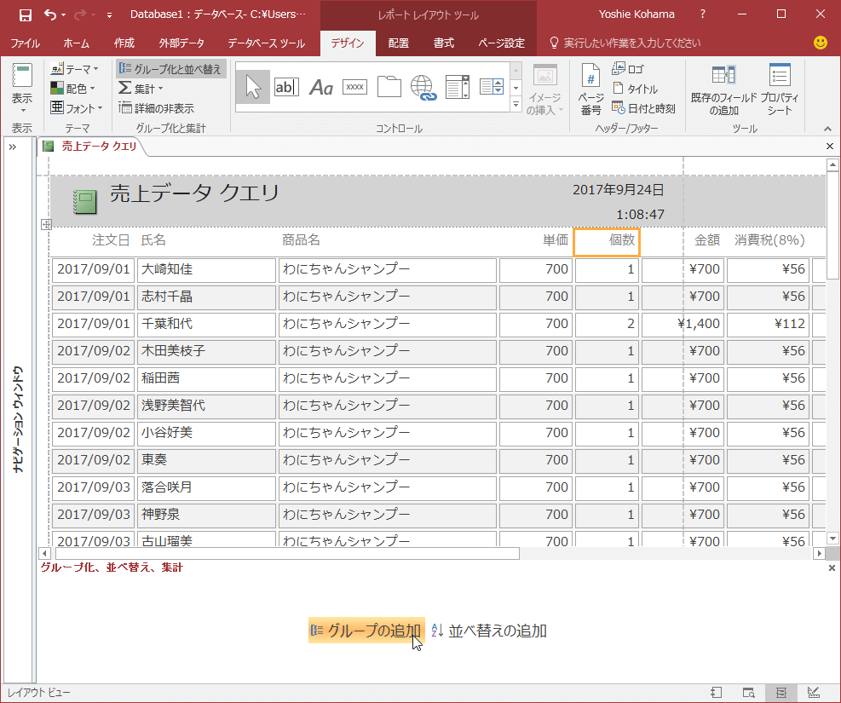Open the テーマ dropdown

coord(74,69)
